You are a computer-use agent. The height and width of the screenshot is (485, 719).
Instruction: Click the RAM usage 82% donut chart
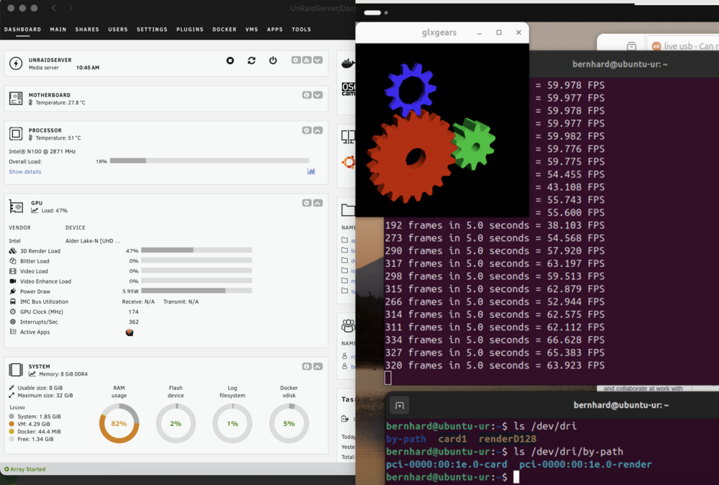tap(119, 424)
